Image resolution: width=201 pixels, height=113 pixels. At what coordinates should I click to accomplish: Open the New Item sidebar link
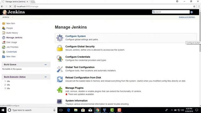pos(11,24)
